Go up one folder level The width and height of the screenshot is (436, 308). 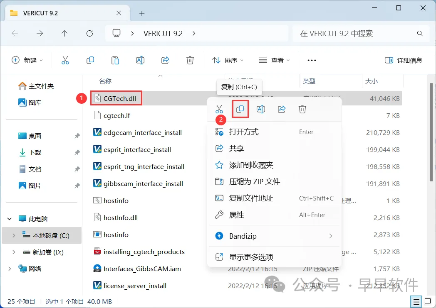pyautogui.click(x=64, y=34)
